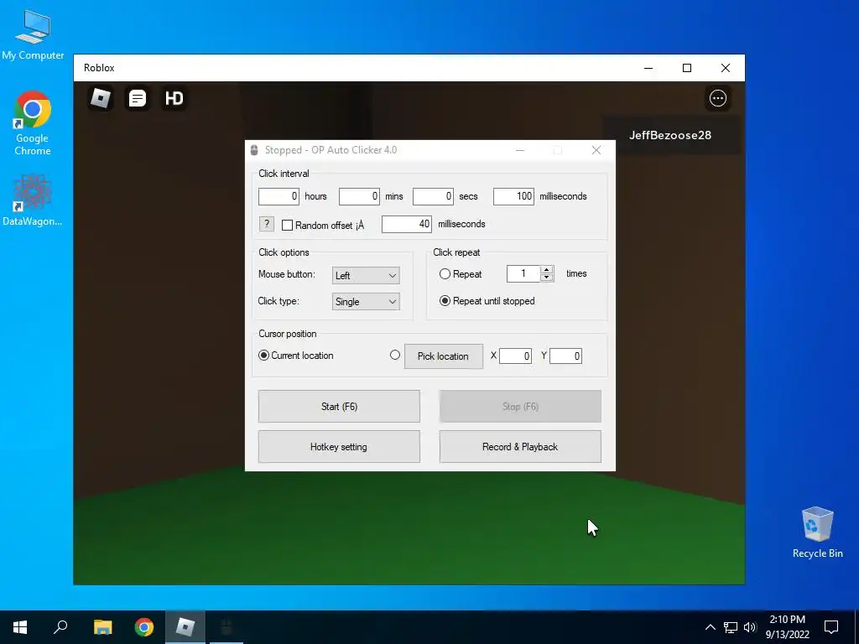Close the OP Auto Clicker window
859x644 pixels.
596,150
